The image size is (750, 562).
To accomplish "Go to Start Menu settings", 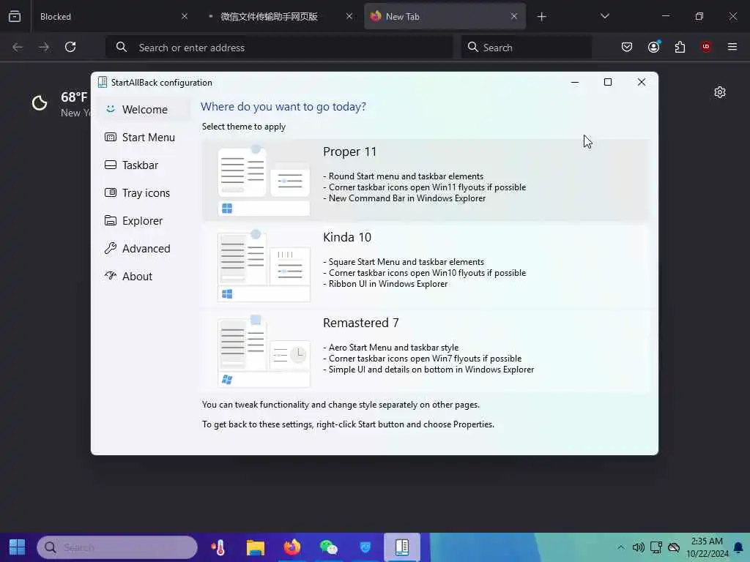I will click(144, 137).
